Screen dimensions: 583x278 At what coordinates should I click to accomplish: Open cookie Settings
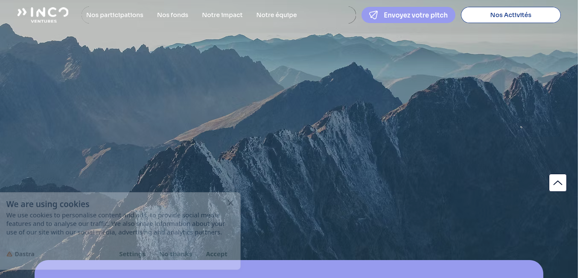click(x=132, y=254)
